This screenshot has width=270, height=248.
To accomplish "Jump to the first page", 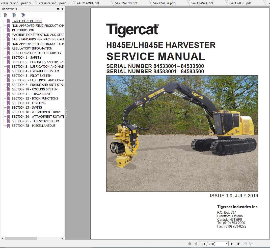I will [190, 243].
